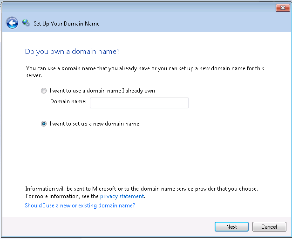This screenshot has height=239, width=292.
Task: Focus the Domain name text field
Action: (139, 103)
